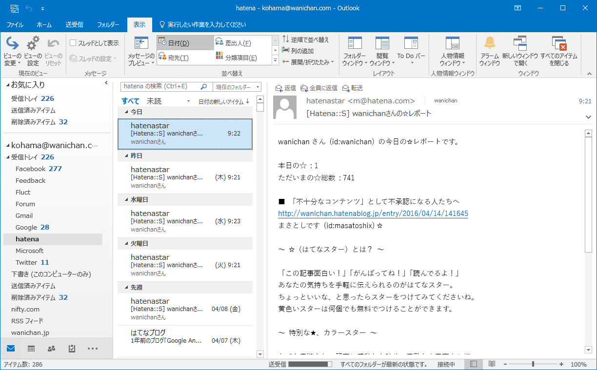Open the wanichan.hatenablog.jp entry link
This screenshot has height=370, width=597.
point(373,214)
